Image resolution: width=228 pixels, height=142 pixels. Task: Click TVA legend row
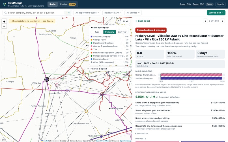pos(109,49)
